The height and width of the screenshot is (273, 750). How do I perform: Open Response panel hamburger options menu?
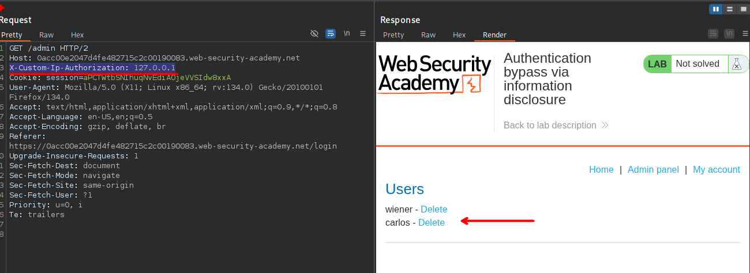745,33
